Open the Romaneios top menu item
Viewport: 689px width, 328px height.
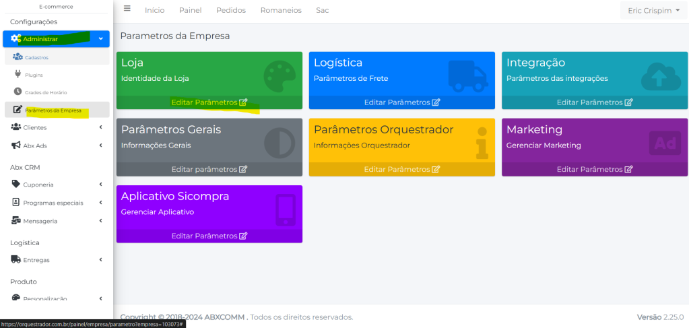tap(280, 10)
